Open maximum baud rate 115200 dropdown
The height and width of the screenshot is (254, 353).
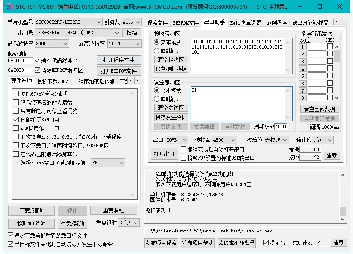124,43
